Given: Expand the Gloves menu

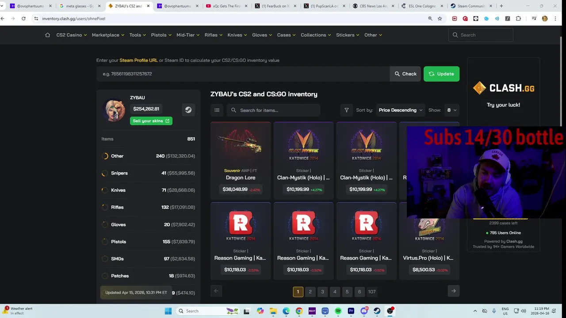Looking at the screenshot, I should pos(262,35).
